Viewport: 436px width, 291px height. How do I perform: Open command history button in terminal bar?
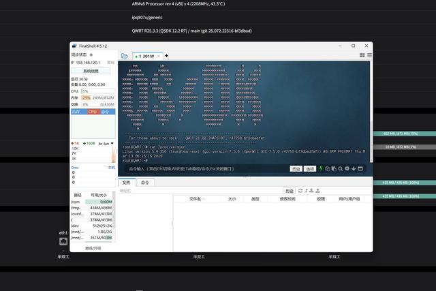(296, 169)
